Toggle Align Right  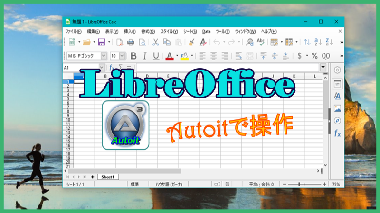225,56
